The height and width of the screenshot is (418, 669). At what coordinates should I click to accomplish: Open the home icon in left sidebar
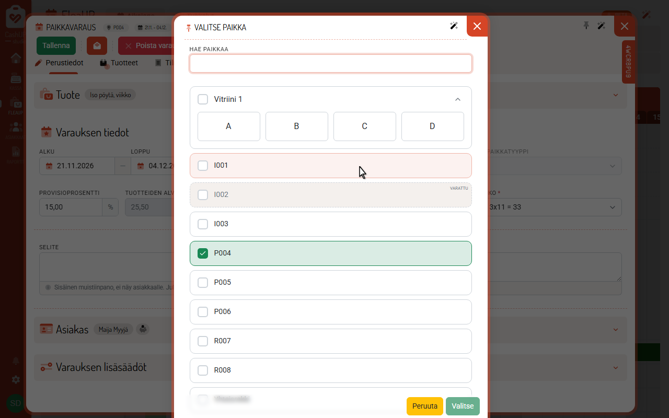coord(16,57)
